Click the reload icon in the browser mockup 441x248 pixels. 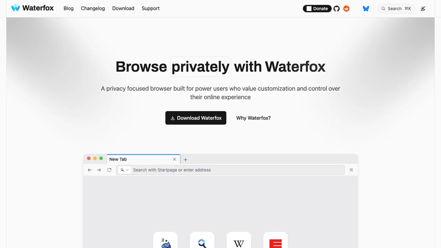pos(109,170)
